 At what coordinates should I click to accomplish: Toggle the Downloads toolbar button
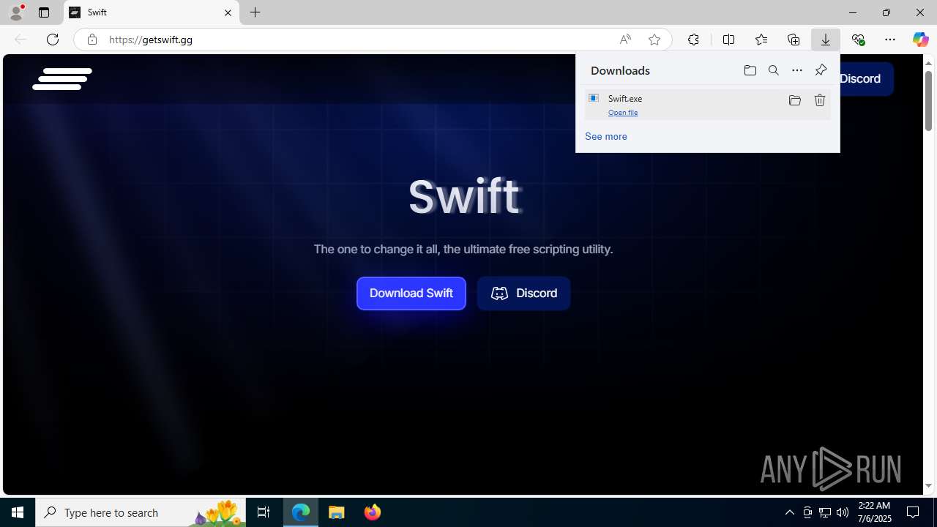click(x=826, y=40)
